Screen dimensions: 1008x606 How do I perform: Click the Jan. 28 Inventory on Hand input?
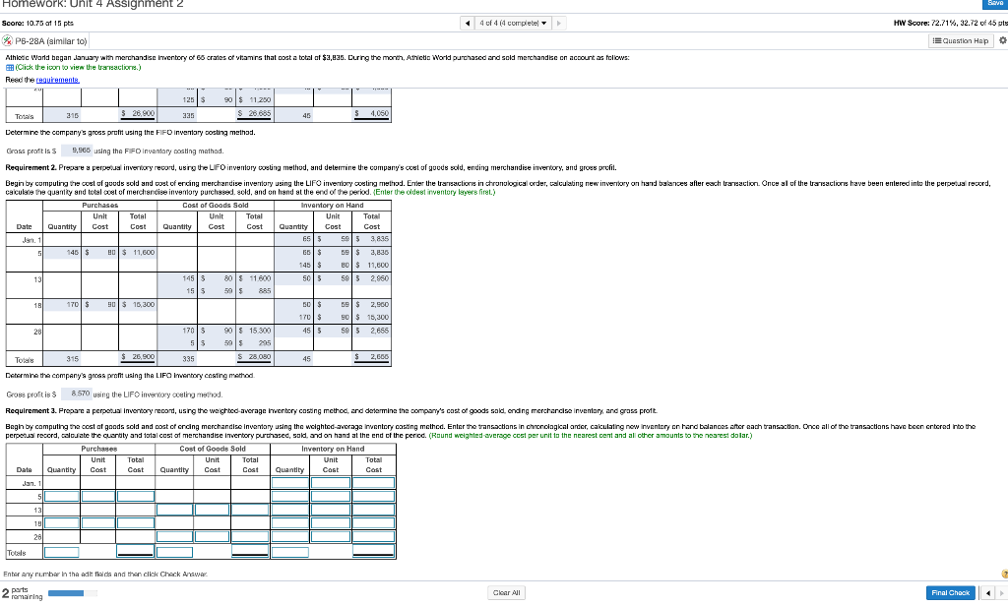[289, 537]
